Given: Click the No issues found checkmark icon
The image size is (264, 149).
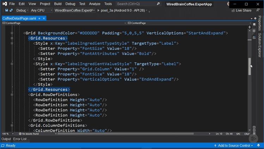Looking at the screenshot, I should pos(20,134).
